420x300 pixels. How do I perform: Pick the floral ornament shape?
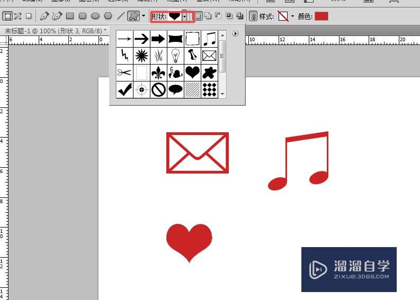175,72
